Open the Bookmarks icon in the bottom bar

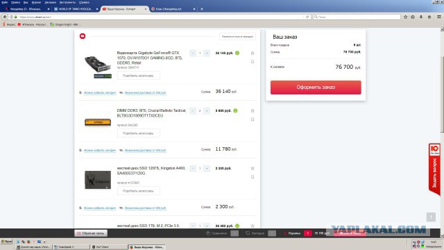pyautogui.click(x=248, y=233)
